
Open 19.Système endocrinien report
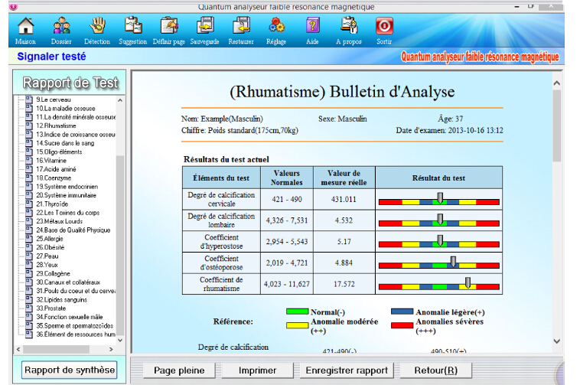67,187
